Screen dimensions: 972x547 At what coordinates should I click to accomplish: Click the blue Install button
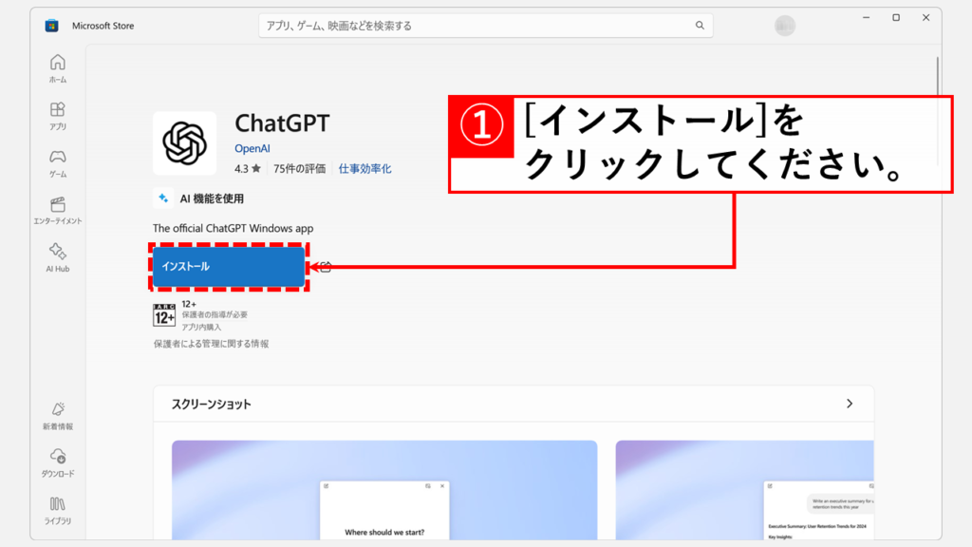tap(229, 267)
